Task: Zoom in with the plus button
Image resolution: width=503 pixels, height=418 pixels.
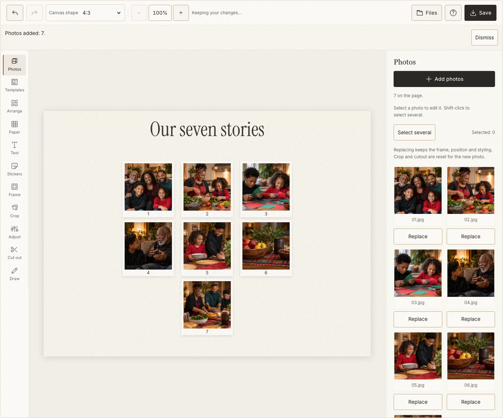Action: (x=181, y=13)
